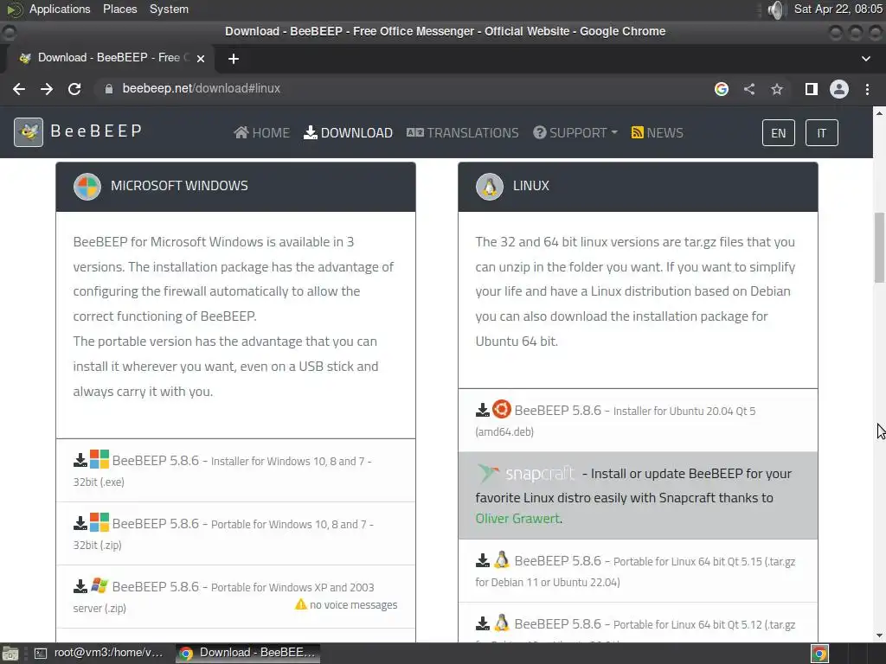Expand the tab search chevron
The width and height of the screenshot is (886, 664).
click(x=865, y=59)
